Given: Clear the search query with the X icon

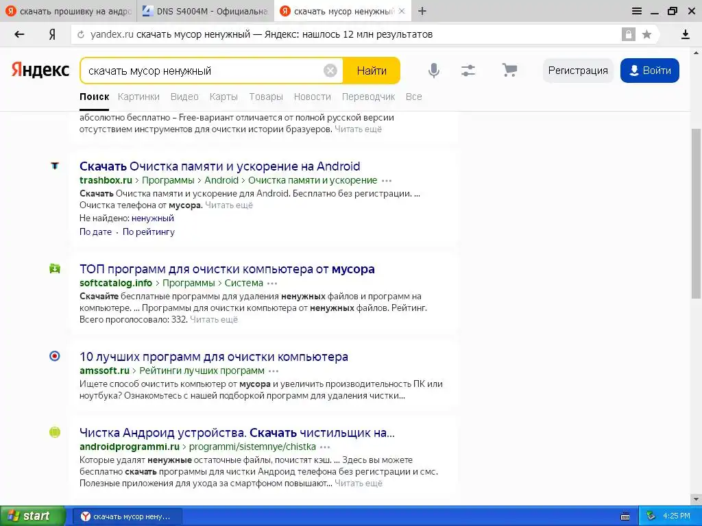Looking at the screenshot, I should tap(330, 71).
